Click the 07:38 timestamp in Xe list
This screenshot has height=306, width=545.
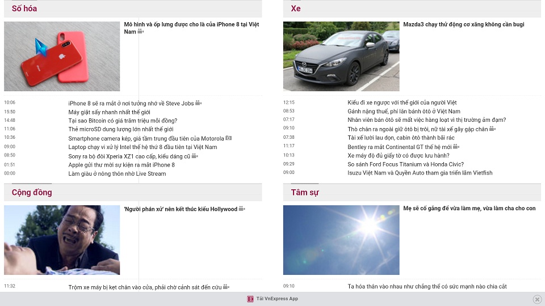(289, 137)
